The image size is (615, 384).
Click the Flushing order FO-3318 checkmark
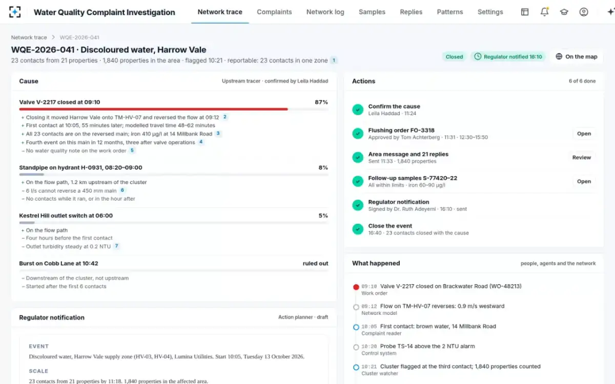(358, 134)
